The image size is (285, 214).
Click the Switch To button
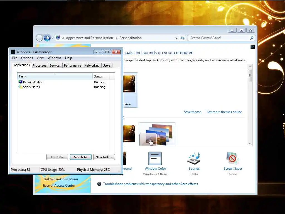(80, 157)
